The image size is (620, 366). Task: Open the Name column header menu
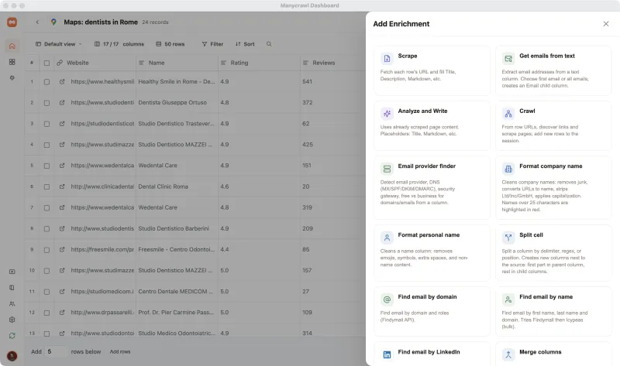pos(177,63)
